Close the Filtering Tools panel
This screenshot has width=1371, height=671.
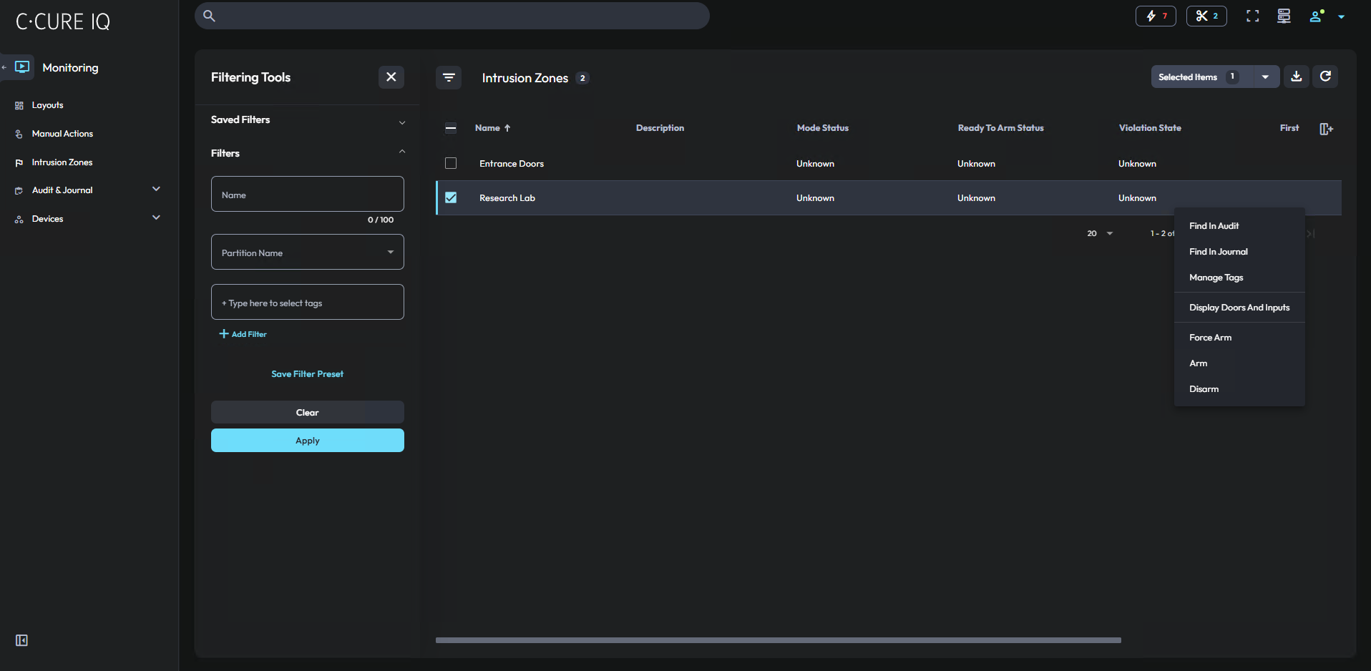point(391,77)
